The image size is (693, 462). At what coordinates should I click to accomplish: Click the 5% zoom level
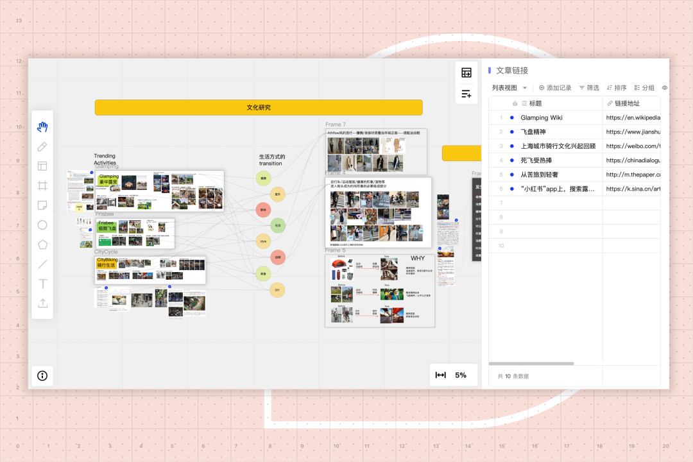pos(461,375)
